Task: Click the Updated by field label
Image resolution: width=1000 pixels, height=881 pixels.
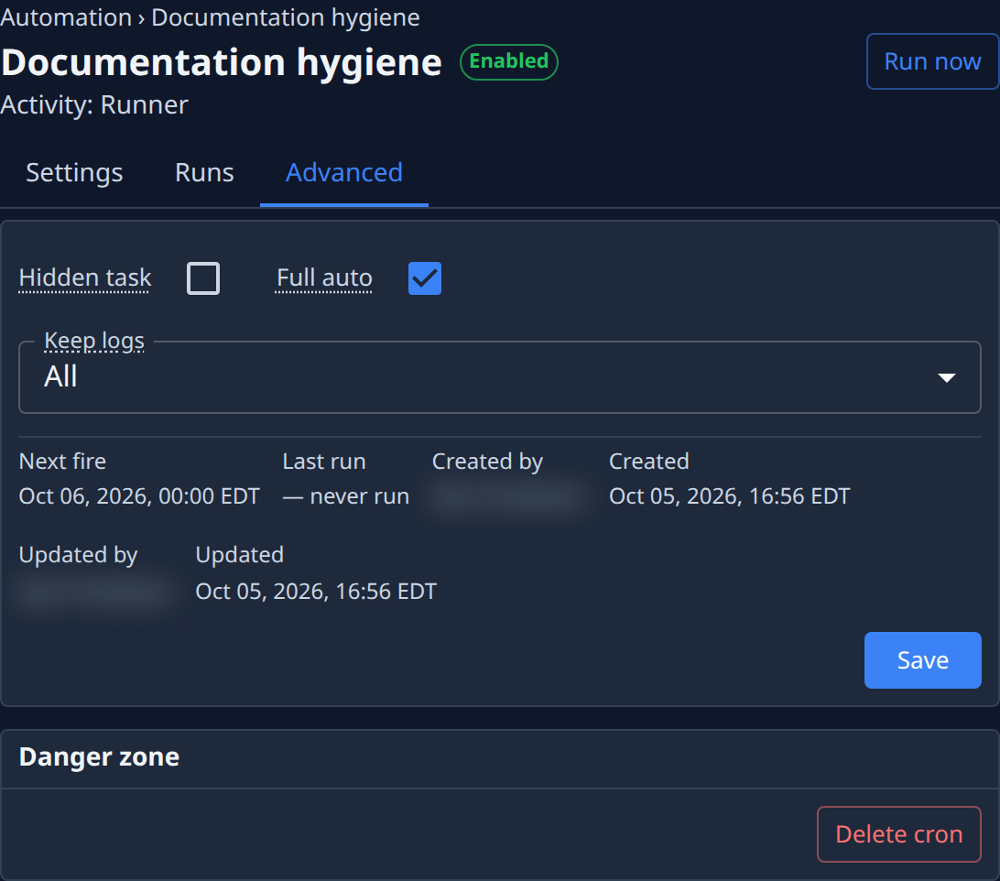Action: tap(79, 555)
